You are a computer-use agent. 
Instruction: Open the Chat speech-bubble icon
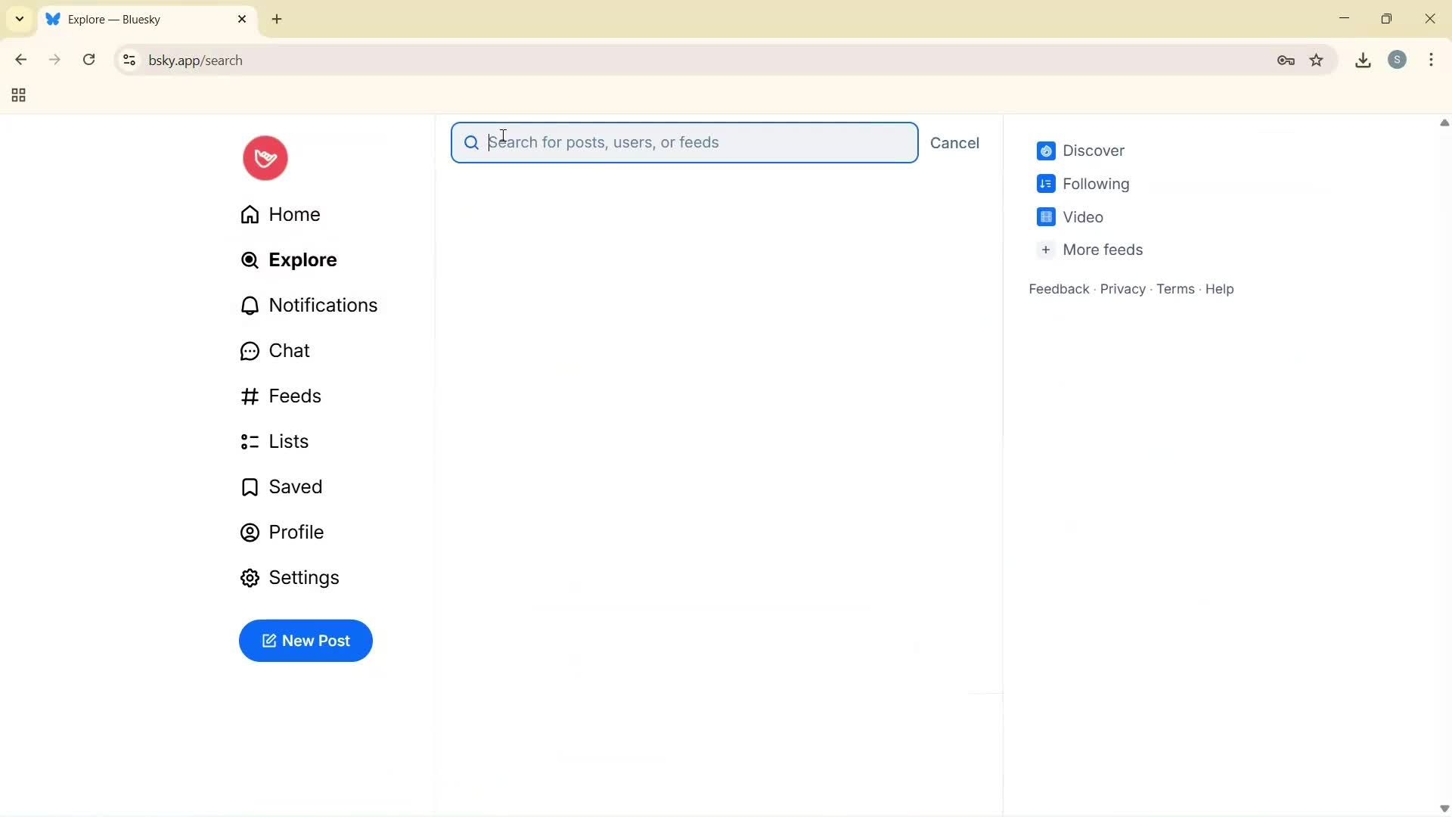(x=250, y=350)
